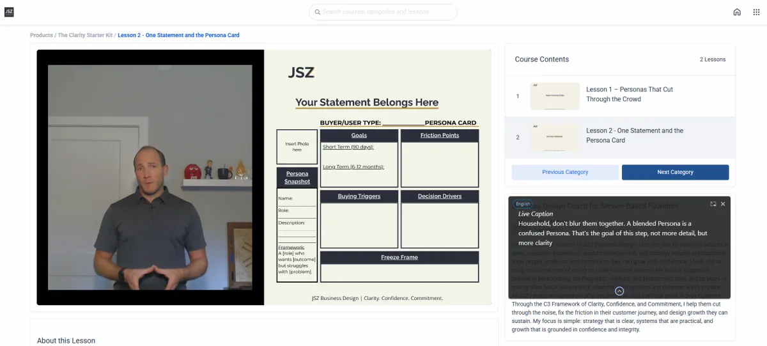The height and width of the screenshot is (346, 767).
Task: Click the Course Contents heading
Action: pyautogui.click(x=542, y=59)
